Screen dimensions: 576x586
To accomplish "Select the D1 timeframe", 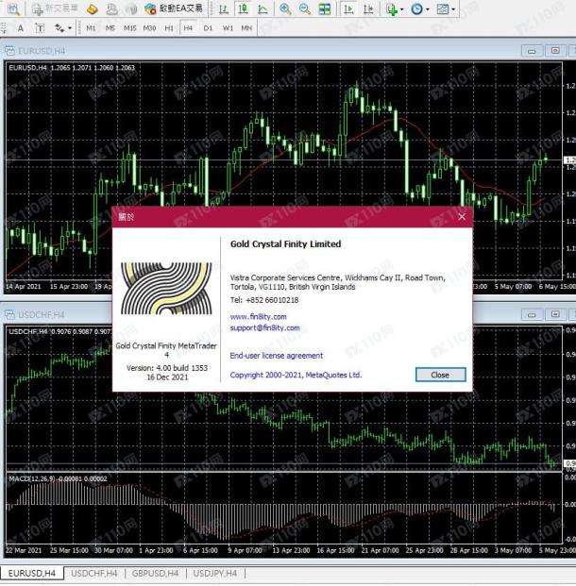I will point(208,28).
